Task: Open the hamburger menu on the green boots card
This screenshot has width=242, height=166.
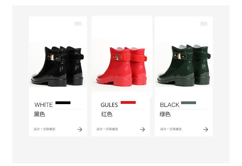Action: 204,24
